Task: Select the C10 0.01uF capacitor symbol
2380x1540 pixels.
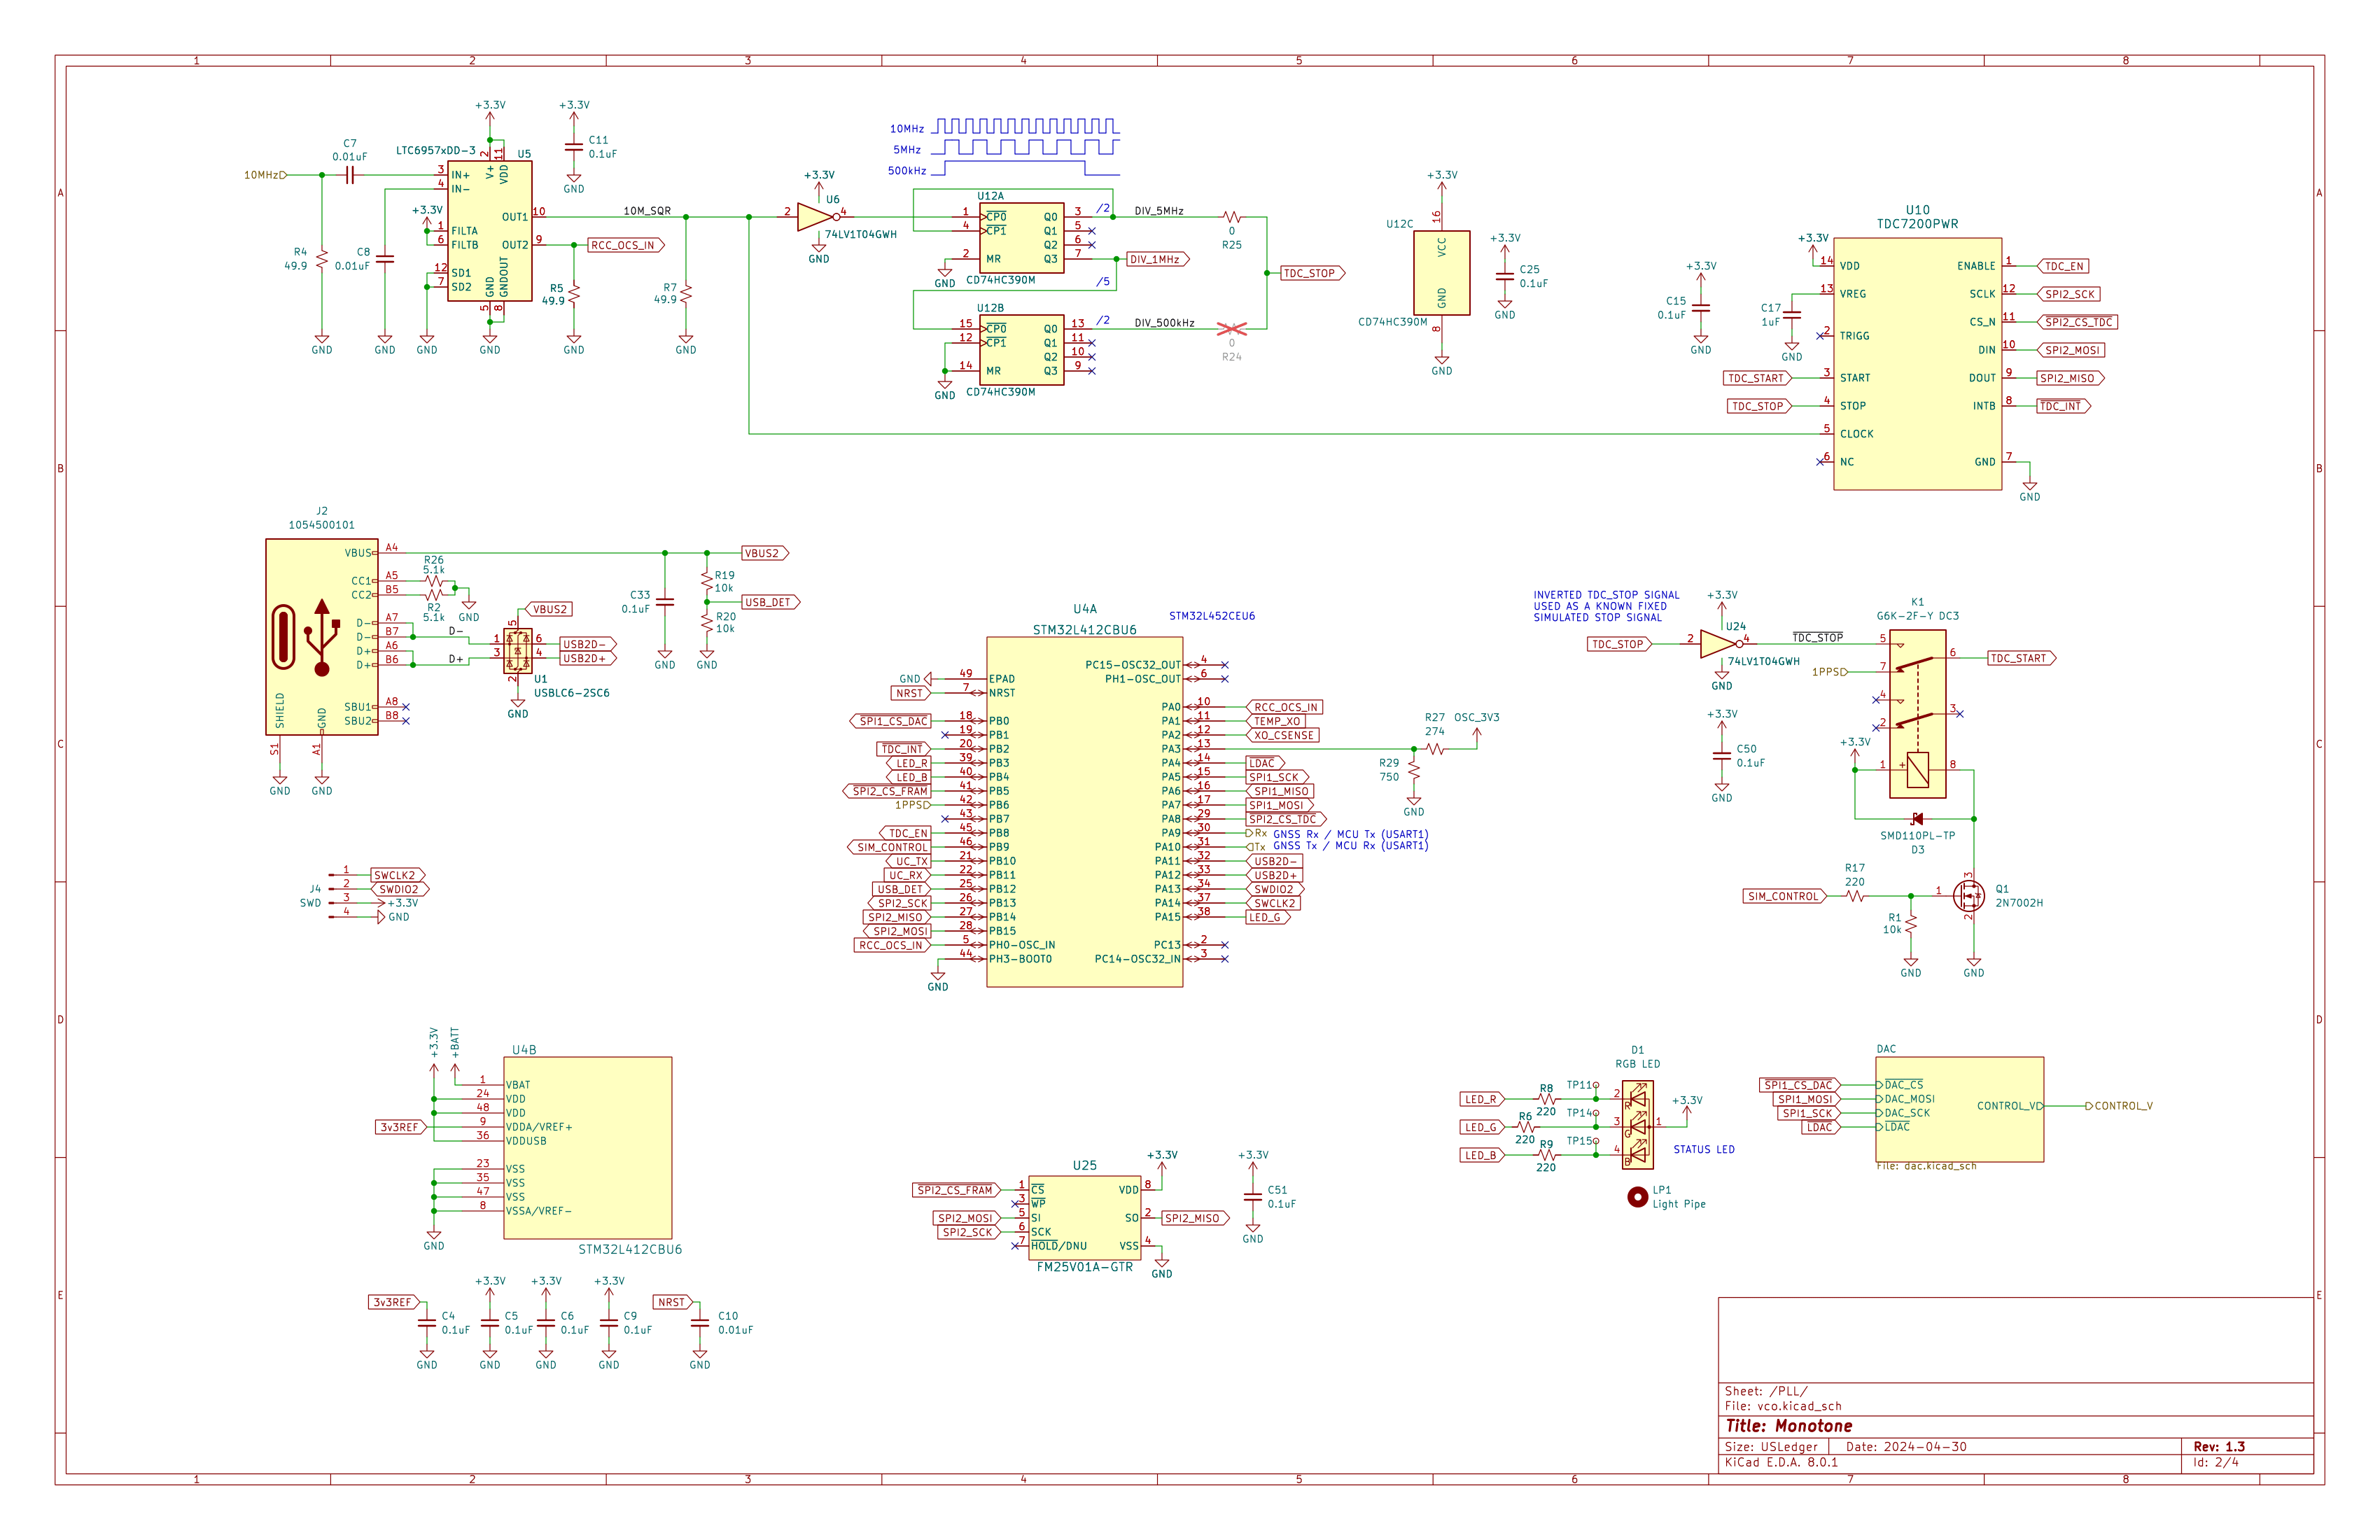Action: [700, 1323]
